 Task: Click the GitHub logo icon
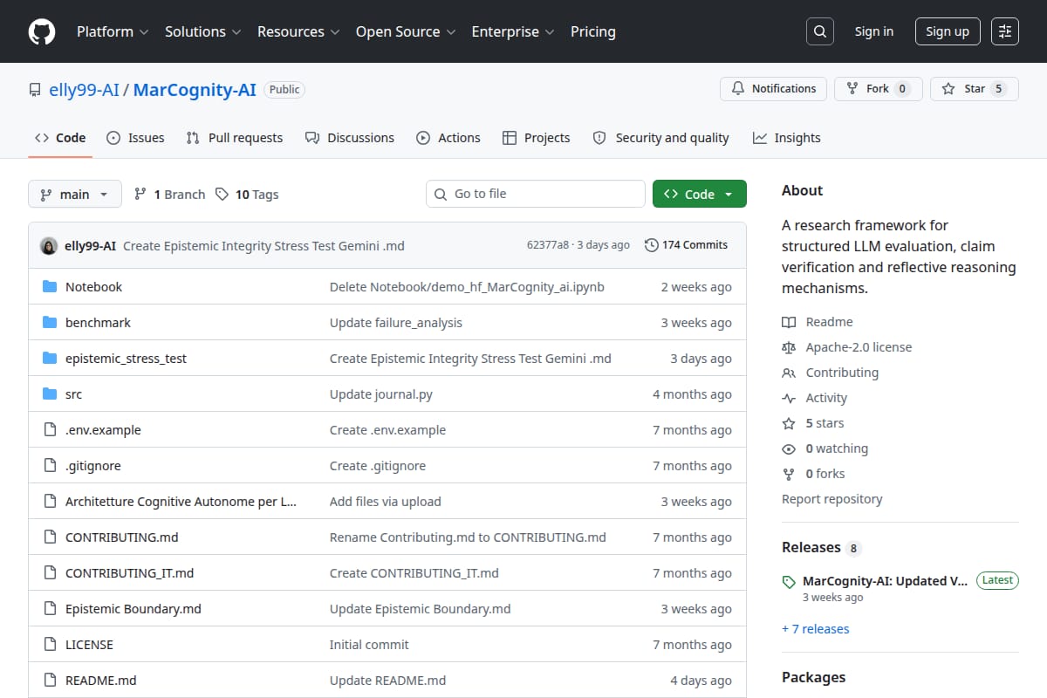[42, 31]
